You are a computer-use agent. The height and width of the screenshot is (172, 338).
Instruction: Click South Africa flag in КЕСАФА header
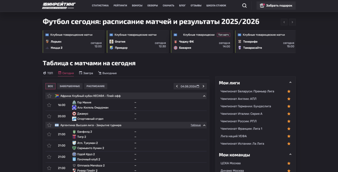tap(57, 96)
